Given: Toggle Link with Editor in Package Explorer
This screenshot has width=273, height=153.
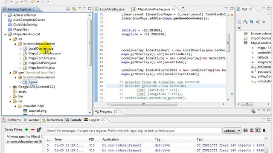Looking at the screenshot, I should click(74, 9).
